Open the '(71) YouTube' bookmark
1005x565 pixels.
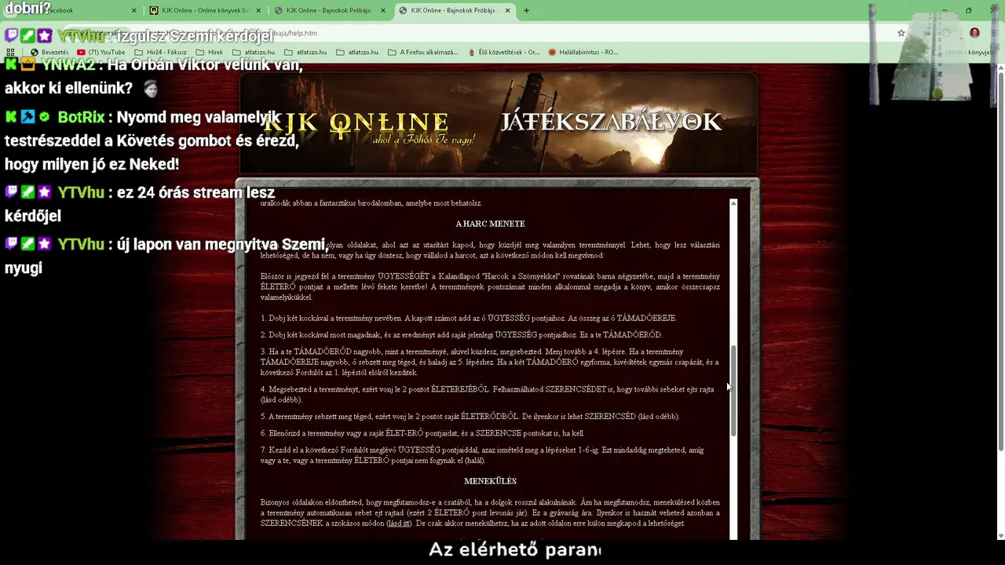101,52
